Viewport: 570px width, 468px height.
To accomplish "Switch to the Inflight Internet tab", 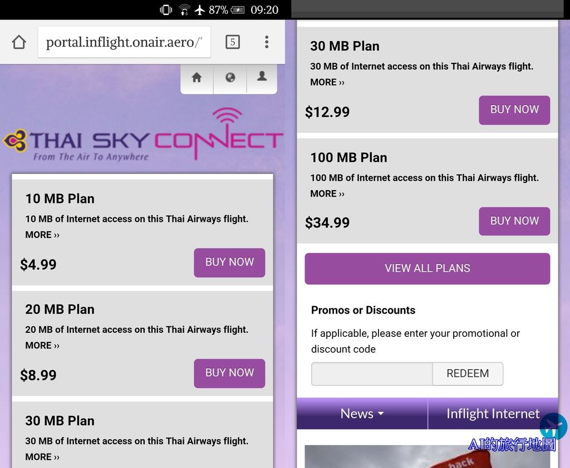I will click(493, 414).
